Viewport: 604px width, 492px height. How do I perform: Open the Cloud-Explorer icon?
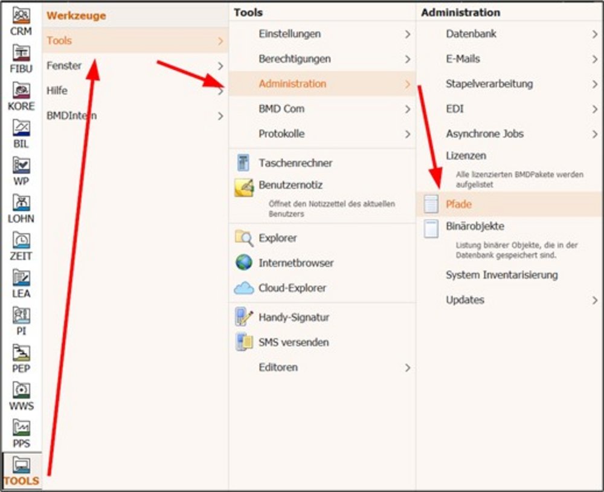click(x=243, y=288)
